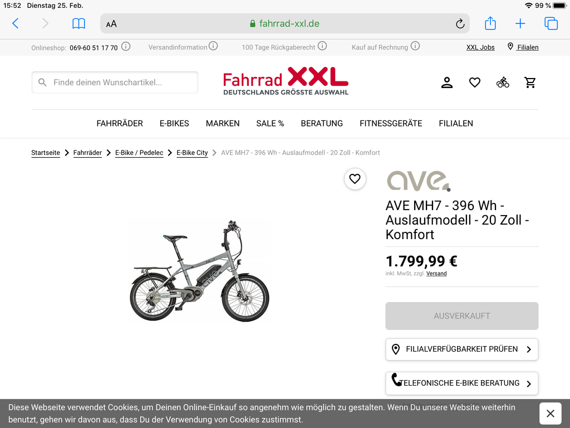Show info icon next to Versandinformation

coord(213,46)
